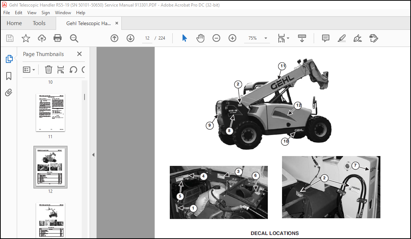Add a comment sticky note
Viewport: 411px width, 239px height.
click(325, 38)
